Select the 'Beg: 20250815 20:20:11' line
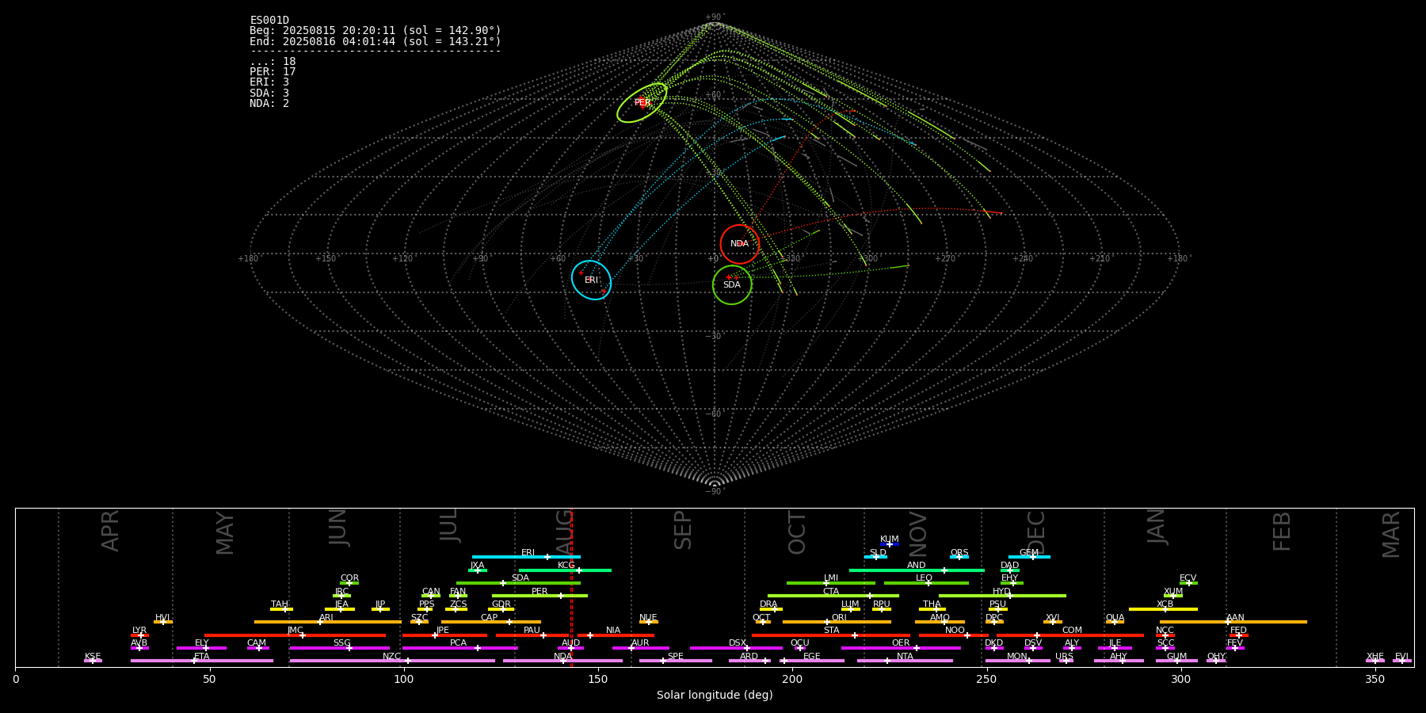The height and width of the screenshot is (713, 1426). click(376, 31)
